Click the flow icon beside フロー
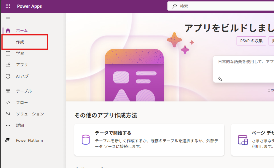 [x=8, y=103]
